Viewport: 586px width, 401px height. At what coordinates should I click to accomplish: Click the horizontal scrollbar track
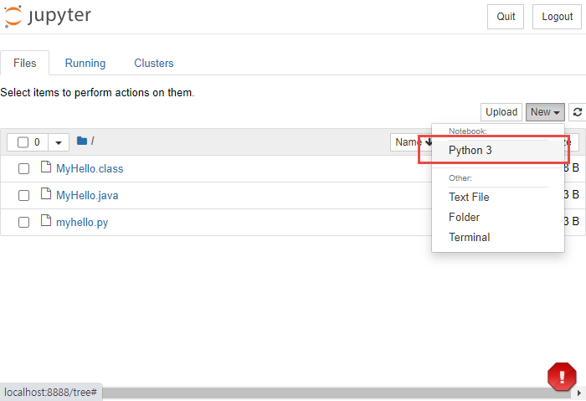pyautogui.click(x=337, y=393)
